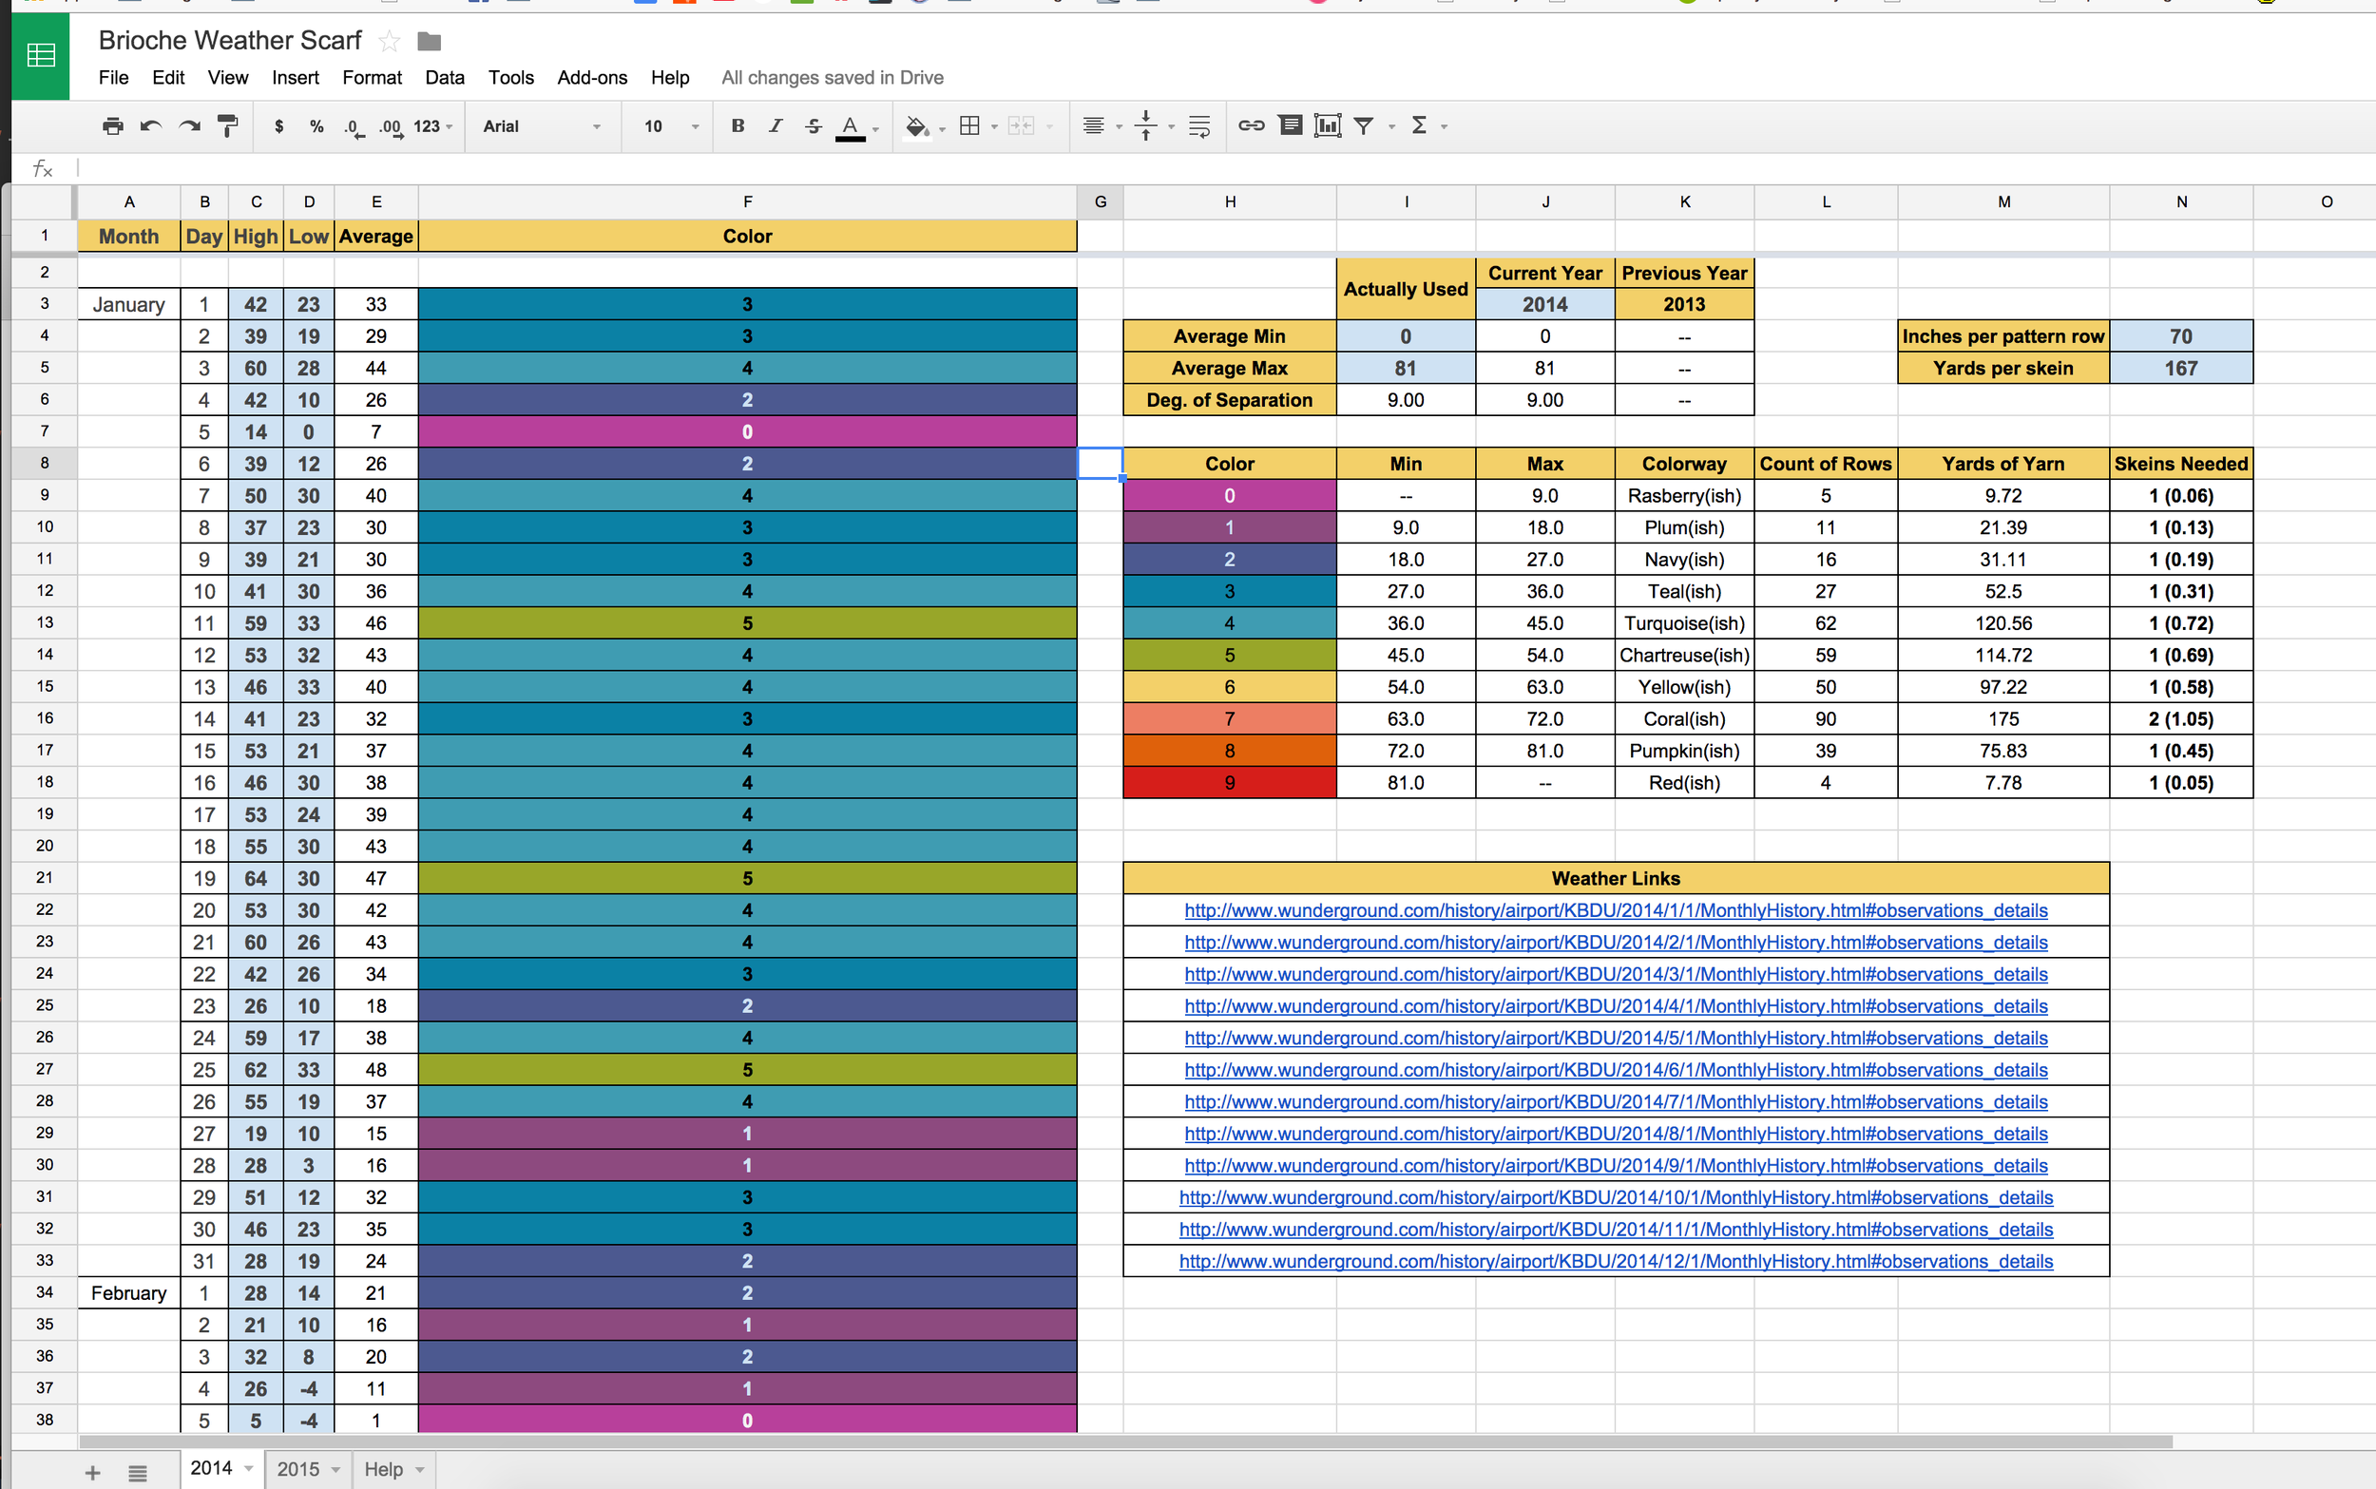Open the text color tool
This screenshot has height=1489, width=2376.
[851, 127]
